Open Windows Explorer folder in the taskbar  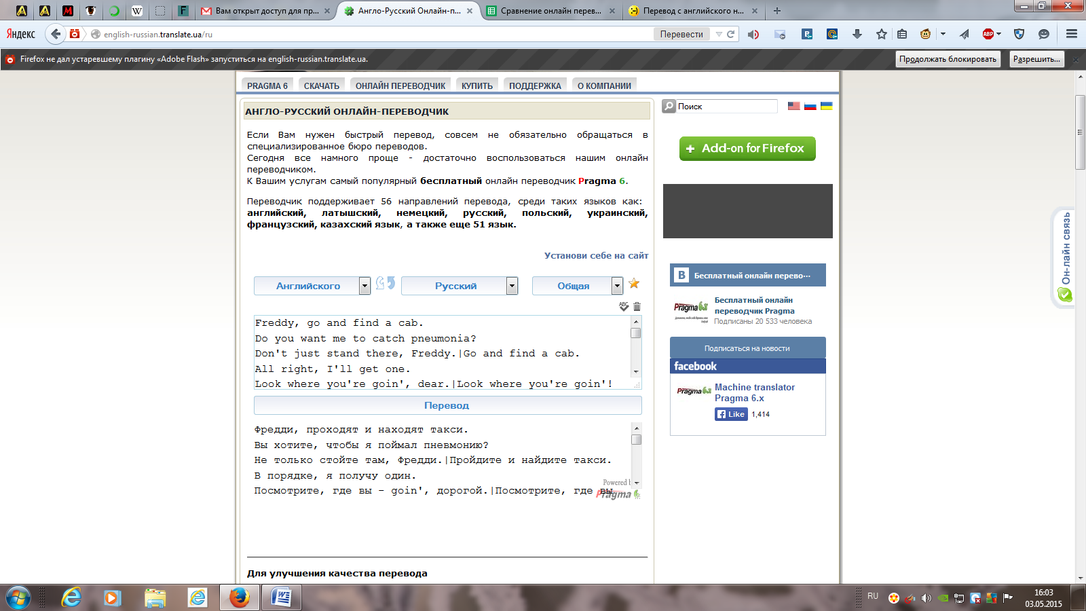tap(155, 597)
